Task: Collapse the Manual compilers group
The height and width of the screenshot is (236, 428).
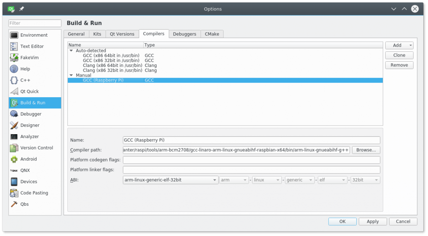Action: pyautogui.click(x=71, y=75)
